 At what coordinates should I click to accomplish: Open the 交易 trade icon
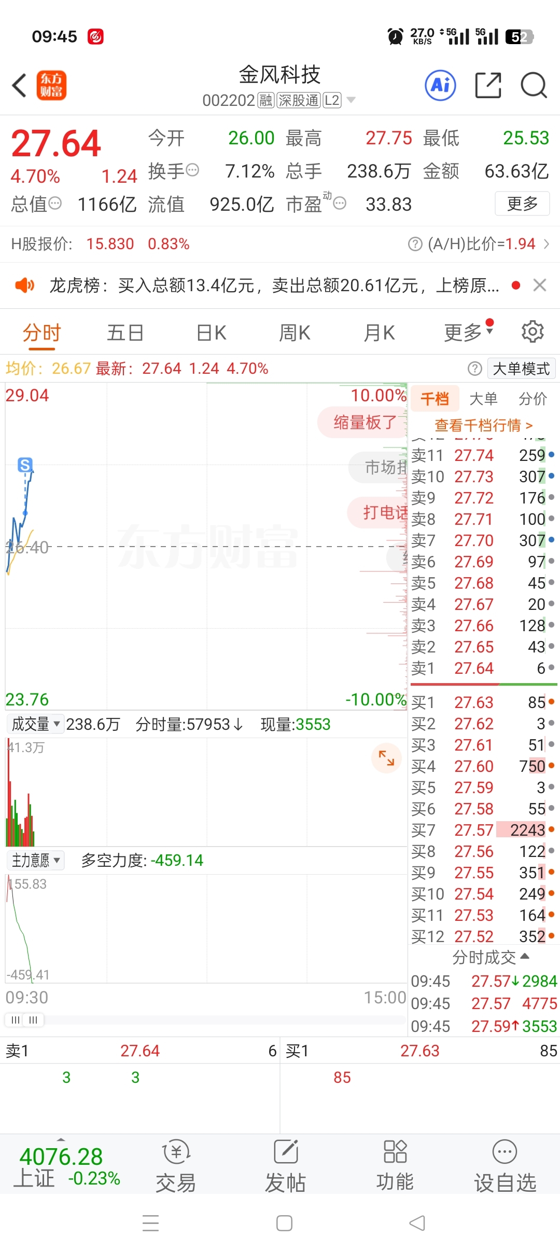(x=176, y=1165)
